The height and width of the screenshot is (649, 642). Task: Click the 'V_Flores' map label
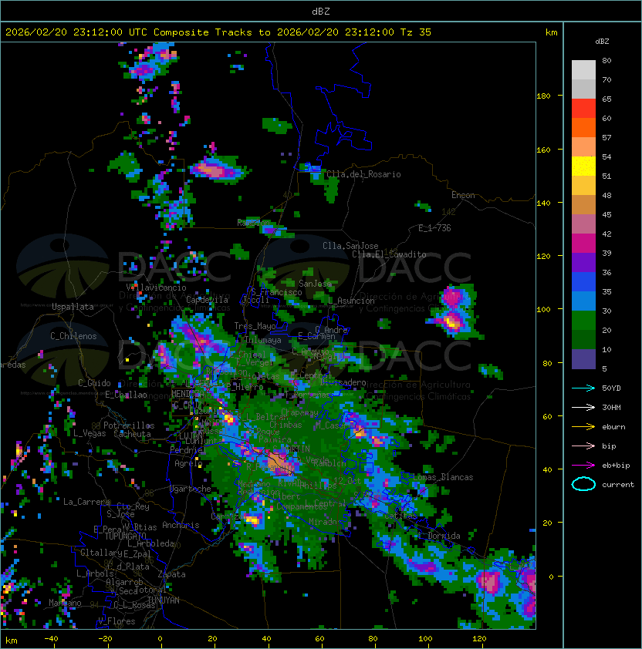[x=117, y=621]
